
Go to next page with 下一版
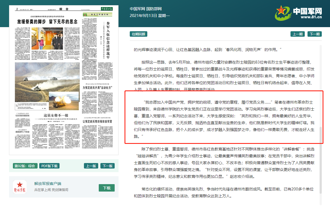coord(107,166)
